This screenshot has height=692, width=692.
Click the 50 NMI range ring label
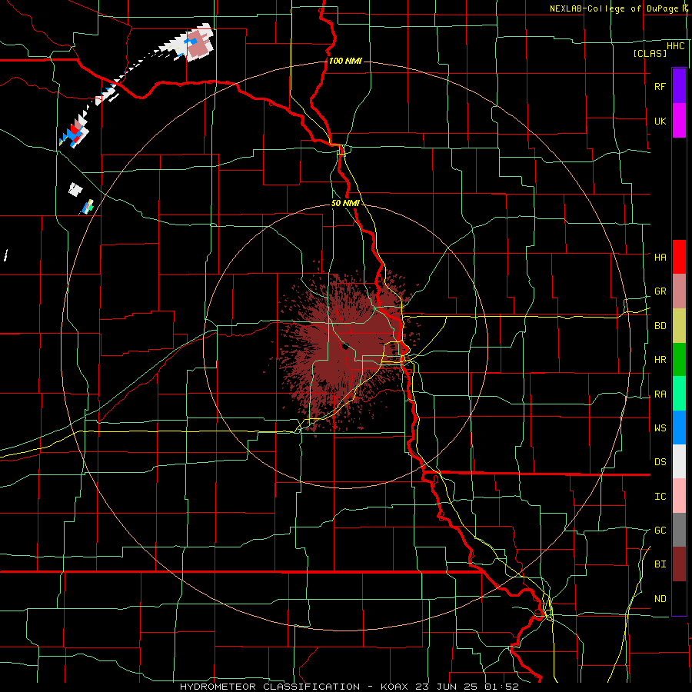[x=345, y=203]
